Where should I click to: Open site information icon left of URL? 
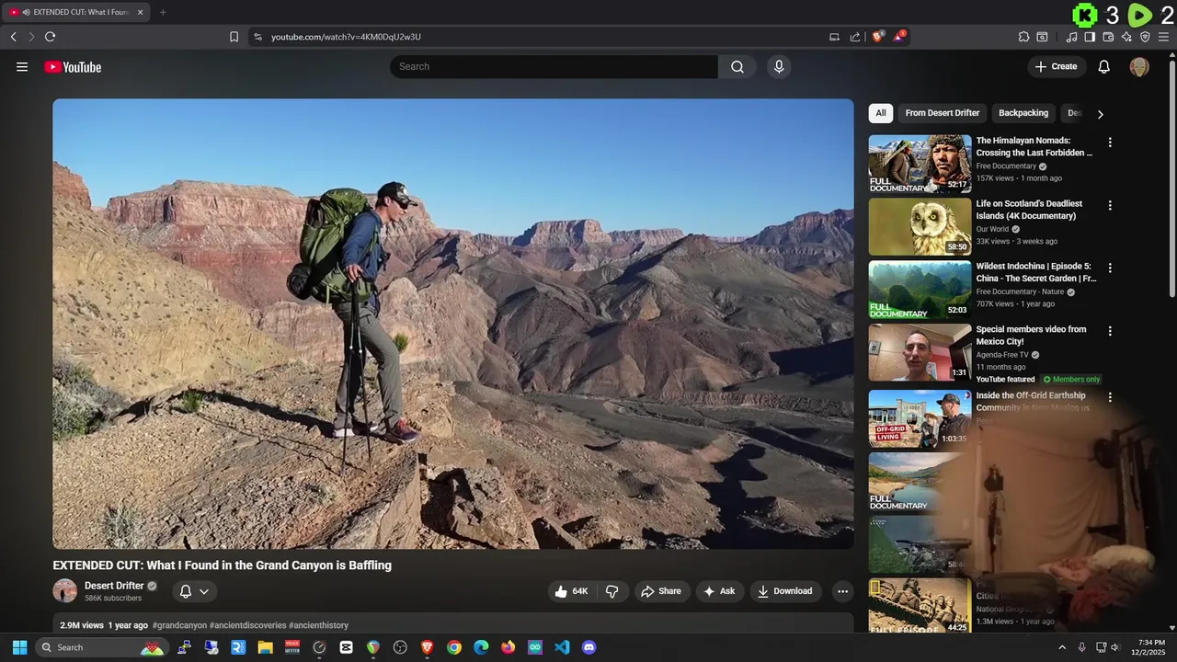pos(257,37)
